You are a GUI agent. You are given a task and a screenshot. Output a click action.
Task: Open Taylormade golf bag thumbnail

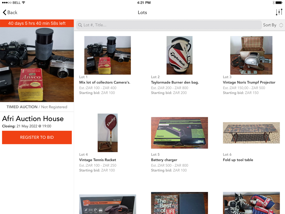pos(179,55)
